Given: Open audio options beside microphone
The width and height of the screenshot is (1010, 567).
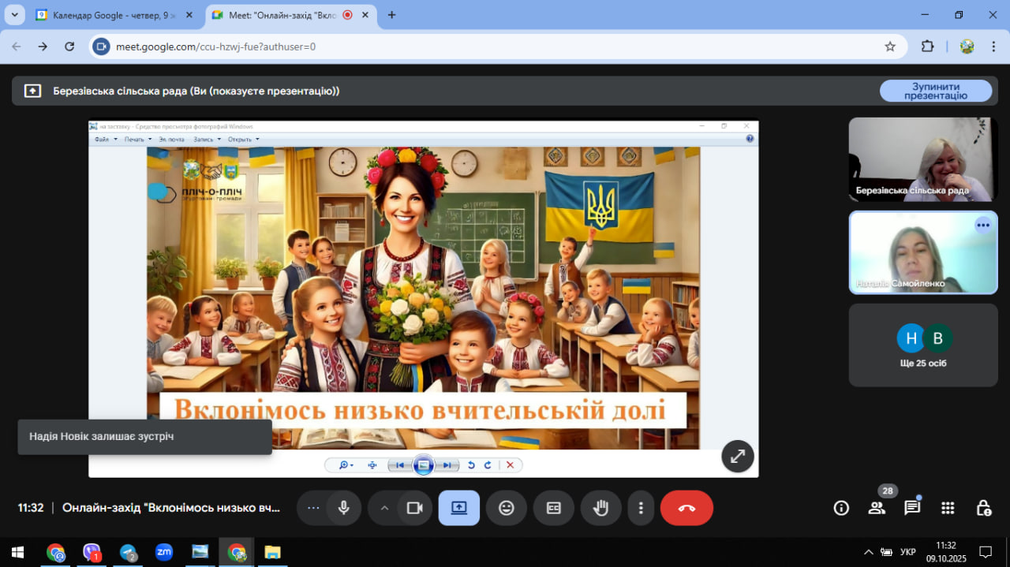Looking at the screenshot, I should 313,508.
